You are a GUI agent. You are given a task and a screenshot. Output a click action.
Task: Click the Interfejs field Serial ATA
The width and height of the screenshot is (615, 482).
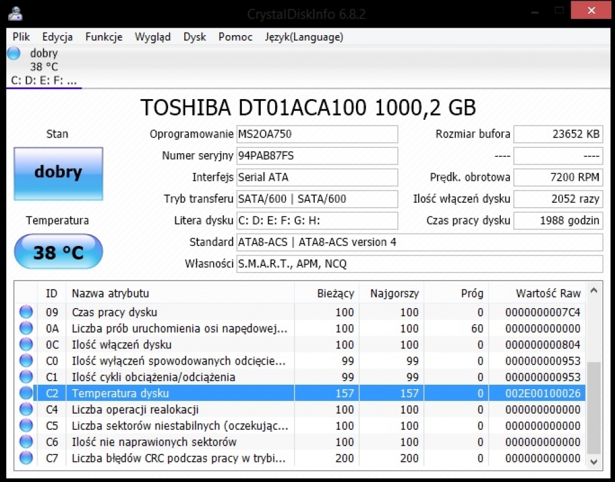pyautogui.click(x=317, y=178)
